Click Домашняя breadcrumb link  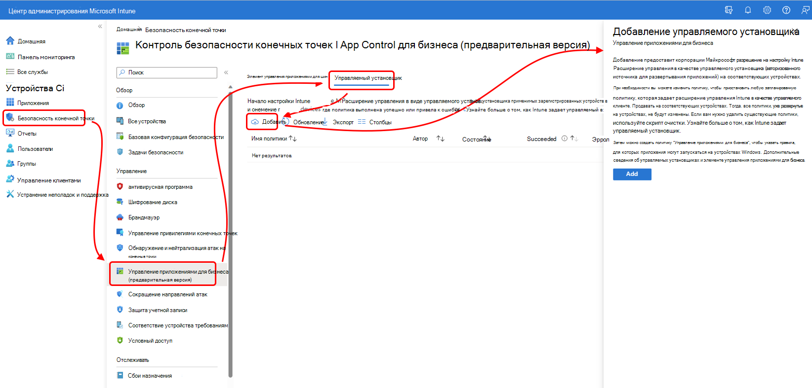(129, 30)
